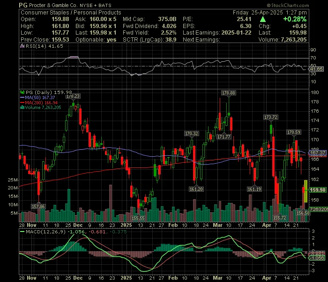This screenshot has height=282, width=328.
Task: Click the +0.28% percent change value
Action: [295, 19]
